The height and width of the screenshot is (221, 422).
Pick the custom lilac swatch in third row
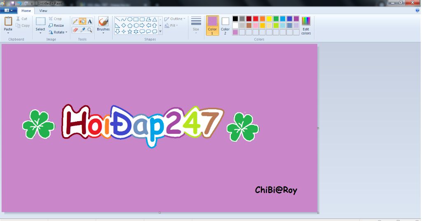coord(235,32)
